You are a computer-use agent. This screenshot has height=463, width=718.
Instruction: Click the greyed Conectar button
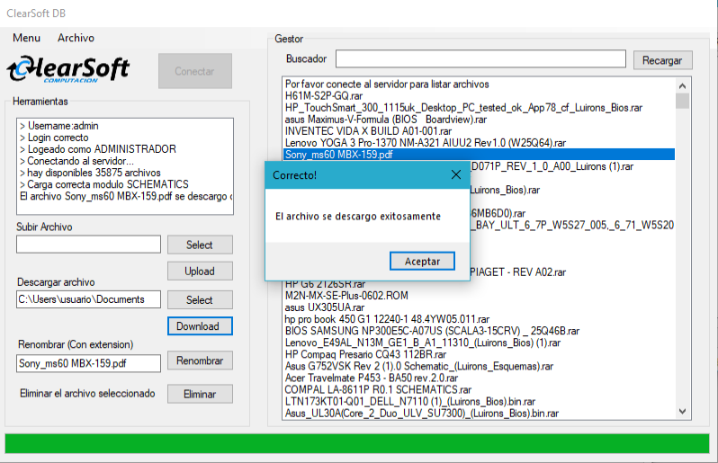[x=195, y=71]
